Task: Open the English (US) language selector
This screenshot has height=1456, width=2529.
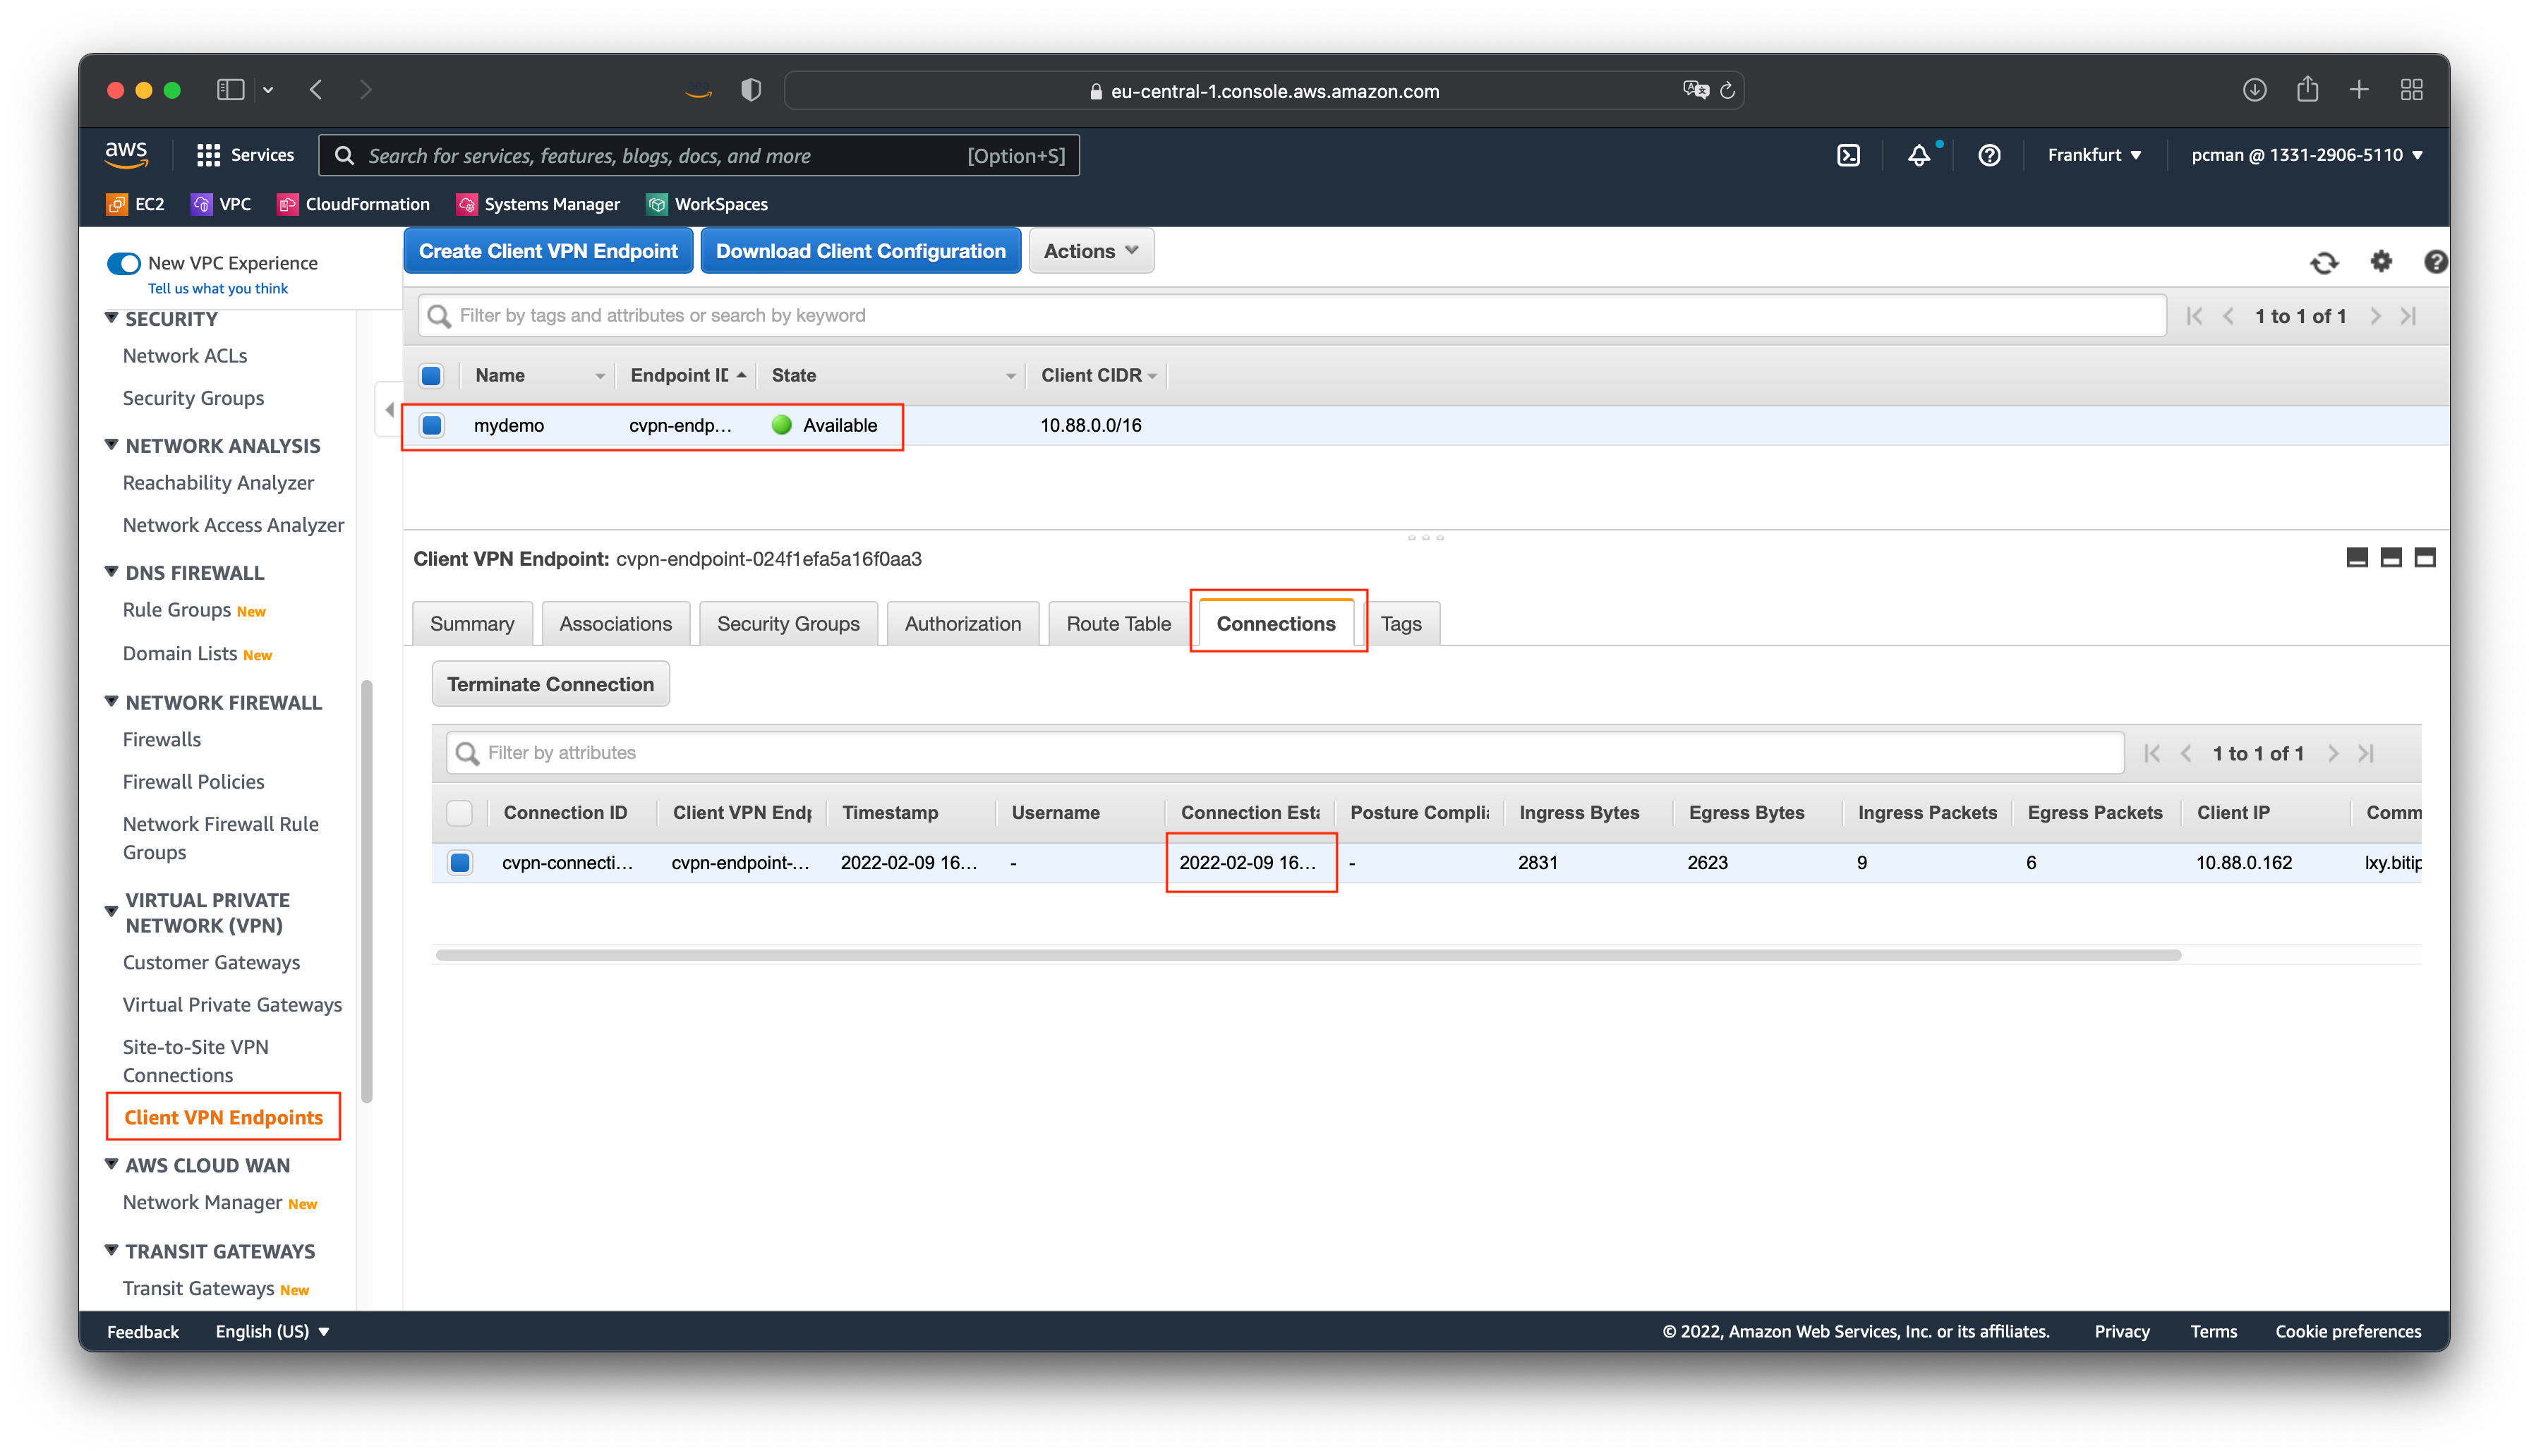Action: click(x=272, y=1331)
